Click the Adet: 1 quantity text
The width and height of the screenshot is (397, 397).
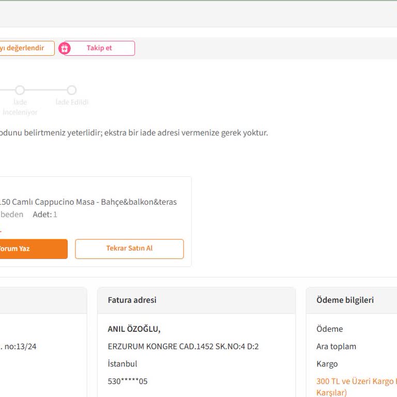tap(45, 215)
